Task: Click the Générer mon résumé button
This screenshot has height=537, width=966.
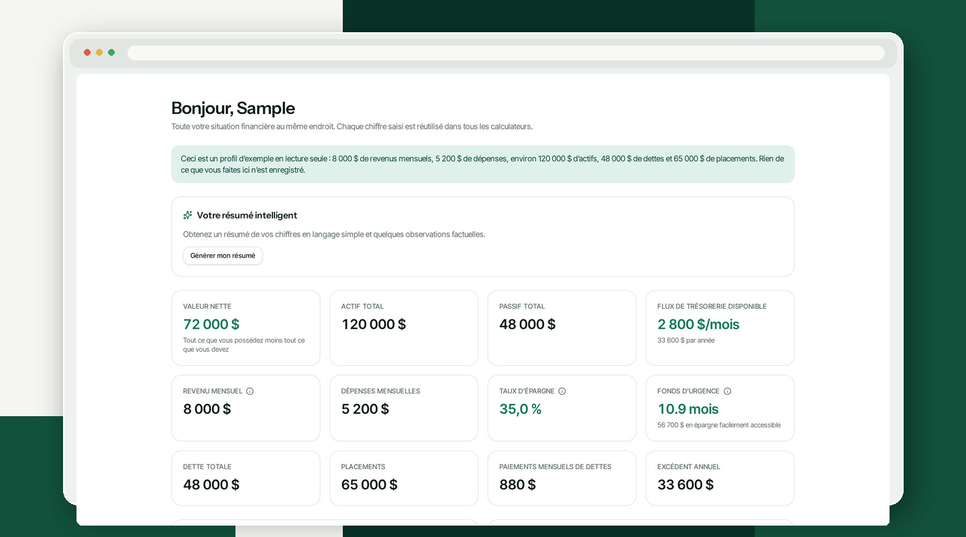Action: (223, 256)
